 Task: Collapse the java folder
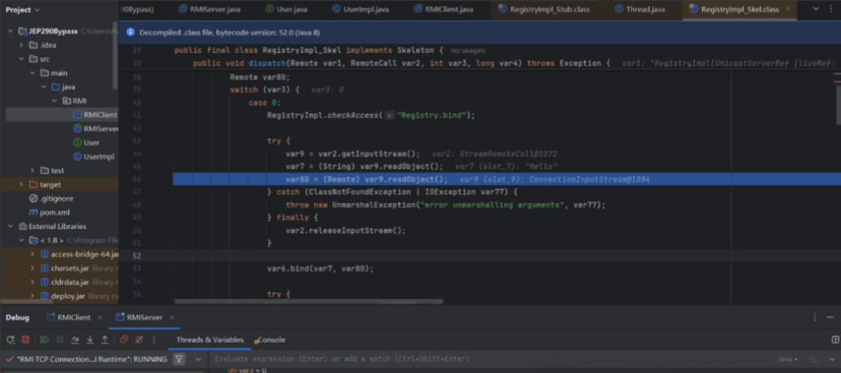pos(44,87)
